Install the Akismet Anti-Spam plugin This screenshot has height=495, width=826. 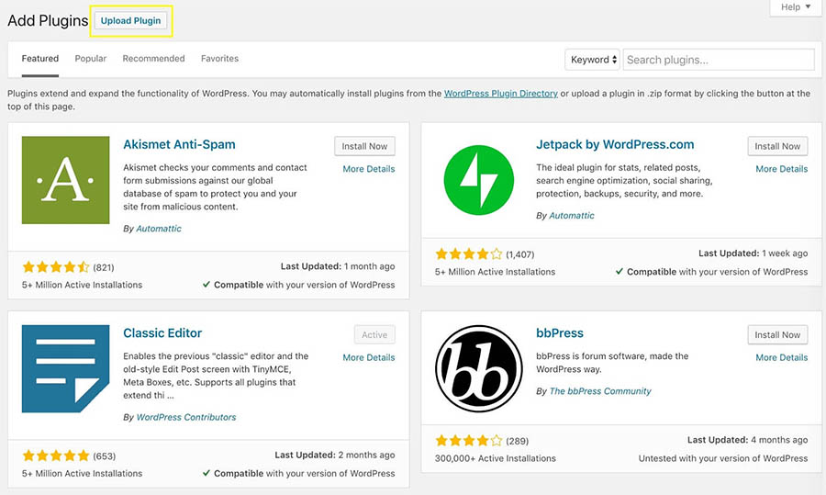pos(364,146)
